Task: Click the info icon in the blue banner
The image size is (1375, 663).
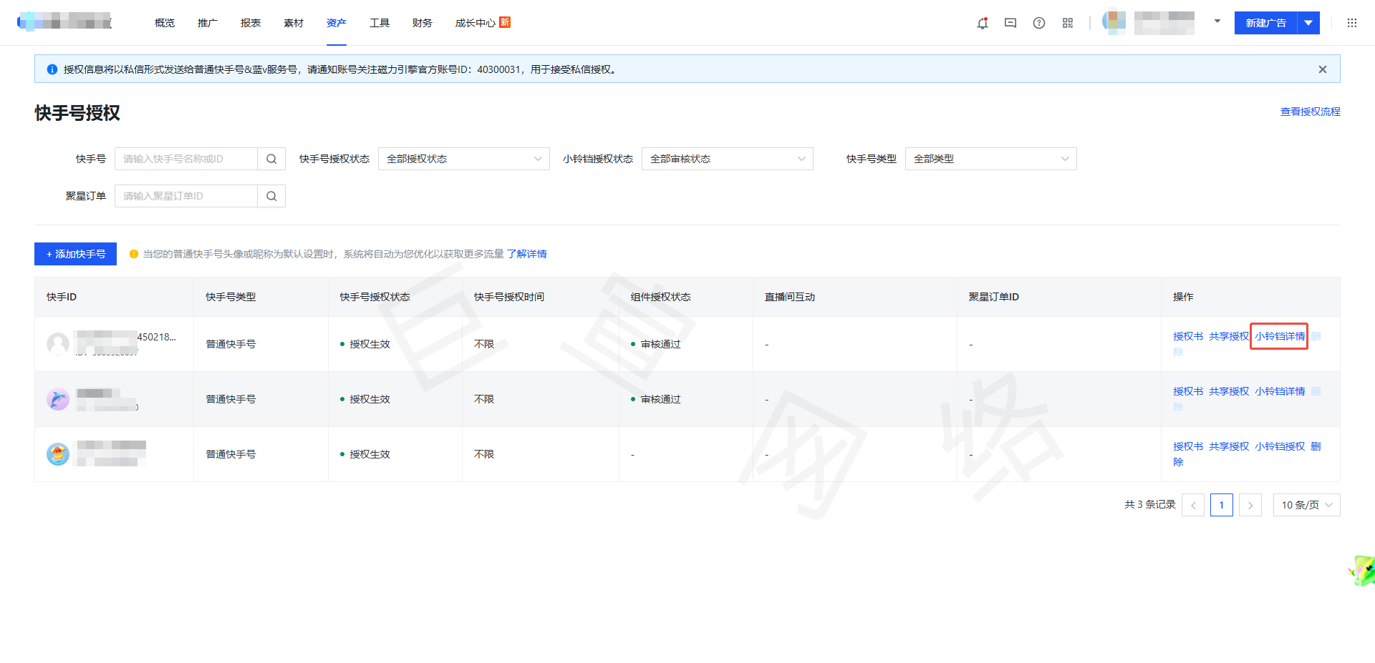Action: point(52,69)
